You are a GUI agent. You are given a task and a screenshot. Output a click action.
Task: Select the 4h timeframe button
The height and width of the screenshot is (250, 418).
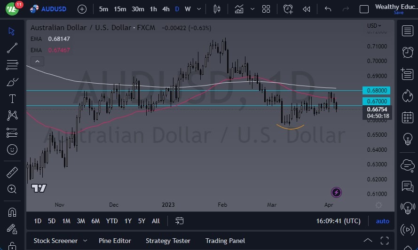click(x=166, y=9)
